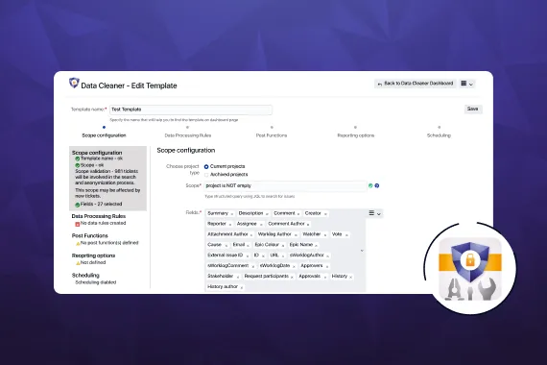This screenshot has height=365, width=547.
Task: Click the Template name input field
Action: (191, 109)
